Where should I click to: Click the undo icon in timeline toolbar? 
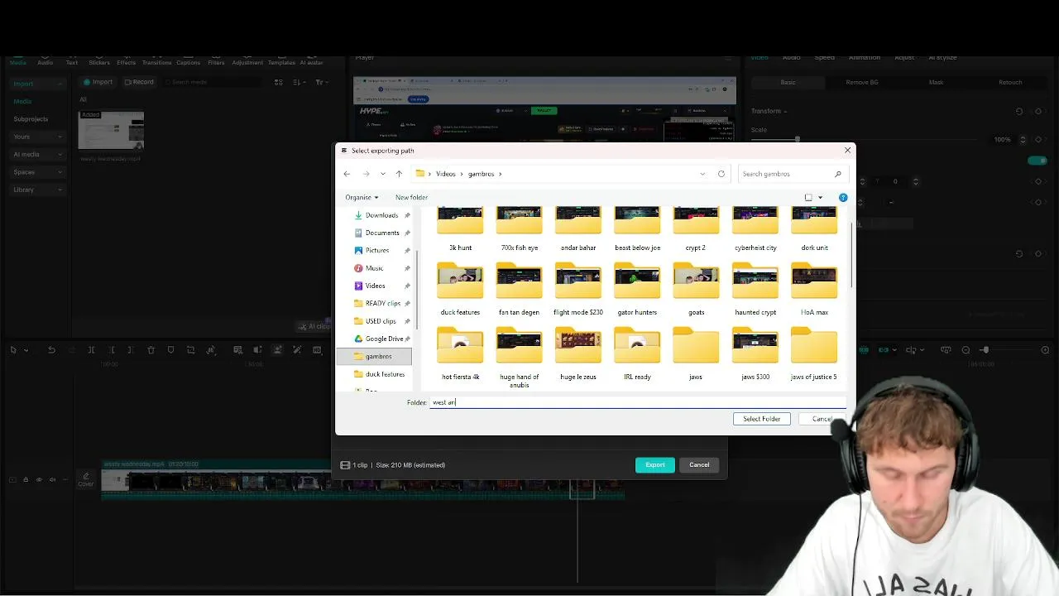coord(51,350)
